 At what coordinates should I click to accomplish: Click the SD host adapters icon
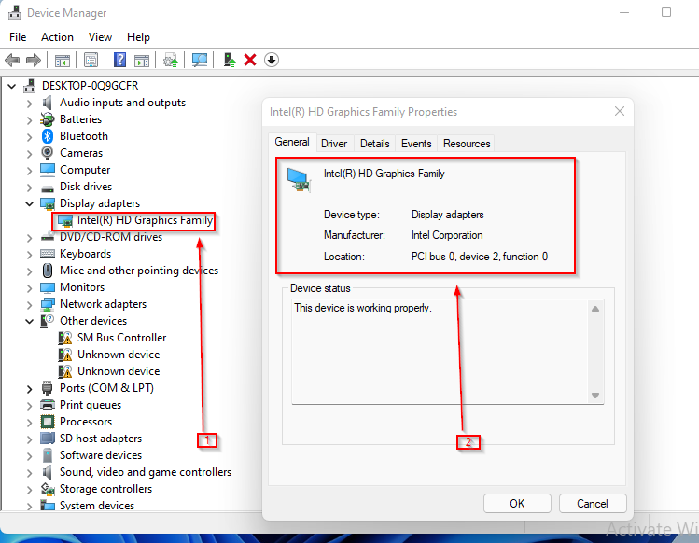tap(48, 439)
